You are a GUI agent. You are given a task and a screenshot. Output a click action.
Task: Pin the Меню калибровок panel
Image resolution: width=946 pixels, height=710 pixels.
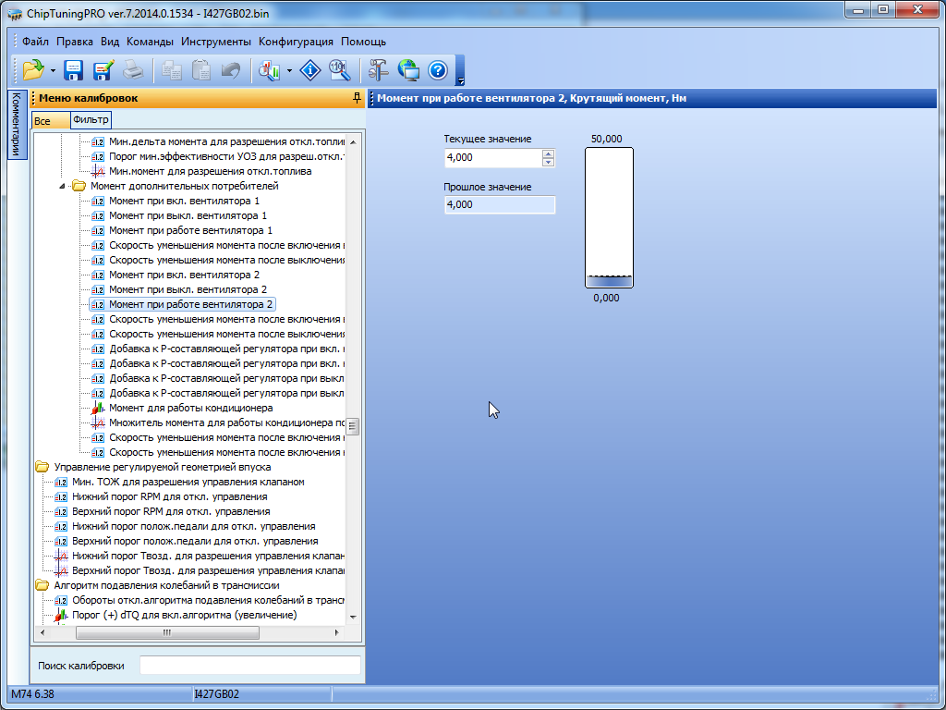(x=357, y=98)
